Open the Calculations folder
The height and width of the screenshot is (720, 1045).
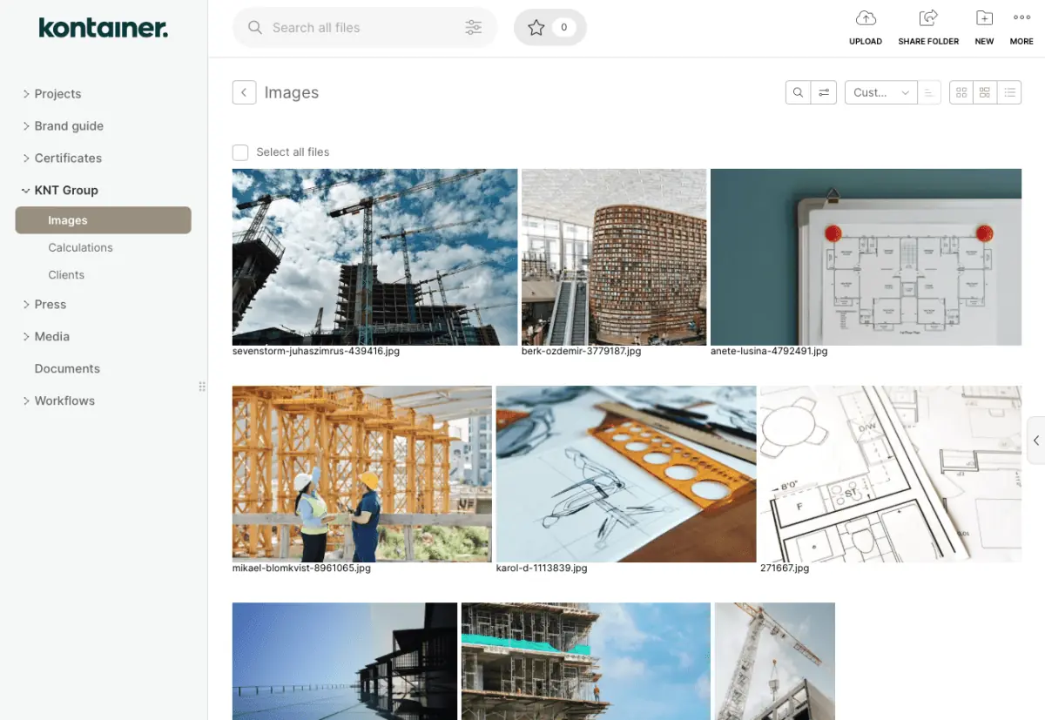pos(80,247)
